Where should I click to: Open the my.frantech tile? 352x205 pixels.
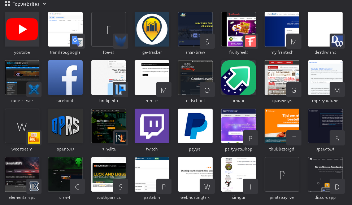tap(282, 29)
